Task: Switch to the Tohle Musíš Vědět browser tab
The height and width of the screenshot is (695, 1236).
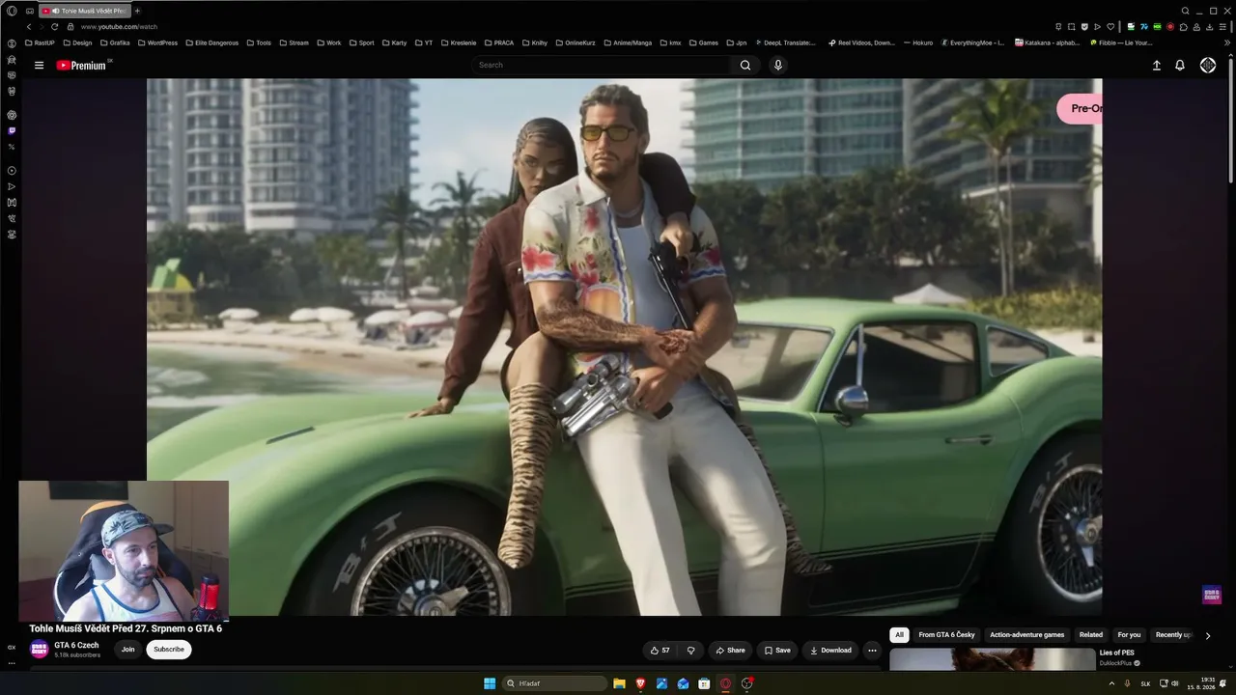Action: point(84,11)
